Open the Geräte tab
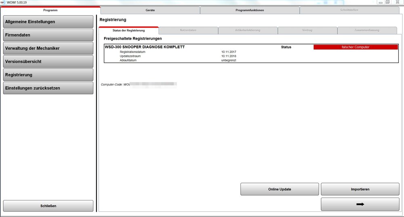 150,10
